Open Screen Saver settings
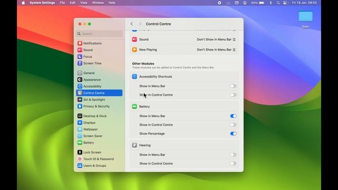 90,136
